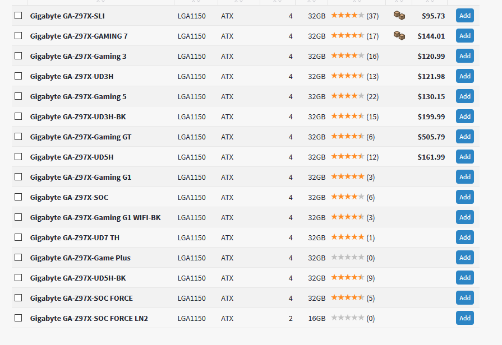The width and height of the screenshot is (502, 345).
Task: View the Gigabyte GA-Z97X-UD7 TH page
Action: tap(75, 237)
